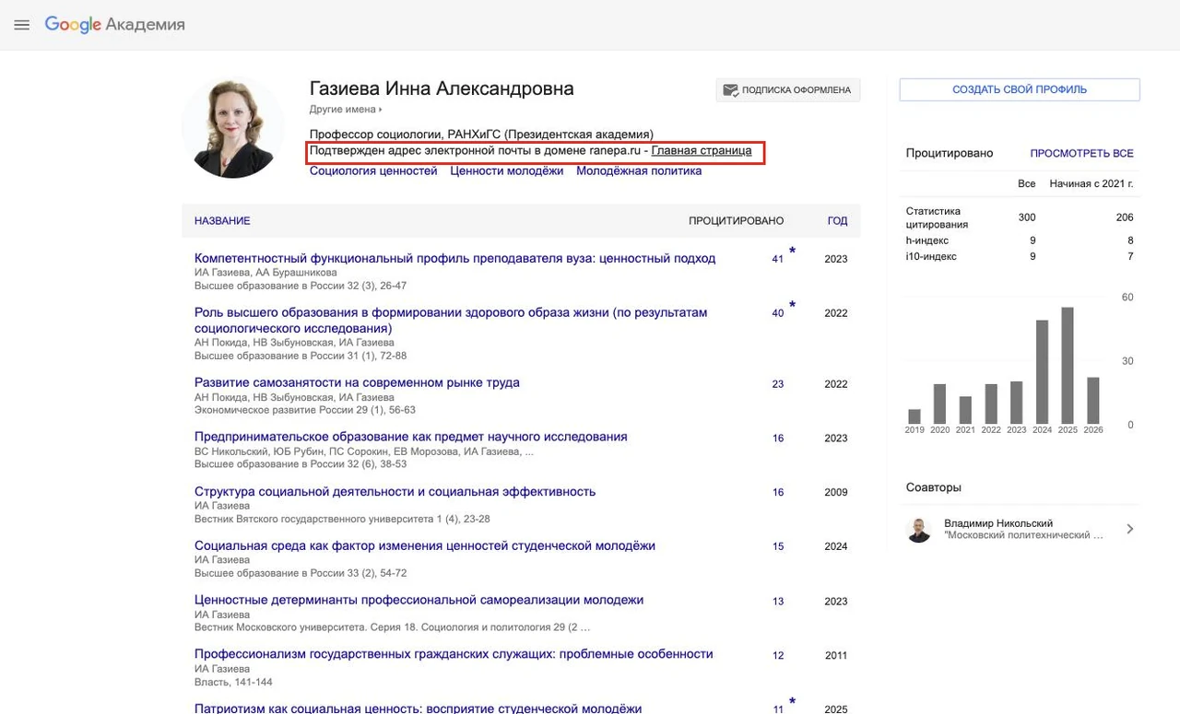This screenshot has height=714, width=1180.
Task: Click Владимир Никольский coauthor avatar
Action: pos(919,530)
